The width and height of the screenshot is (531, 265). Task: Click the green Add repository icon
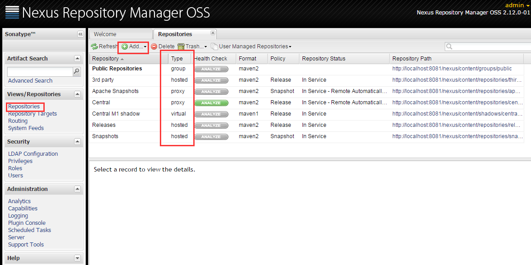tap(125, 46)
